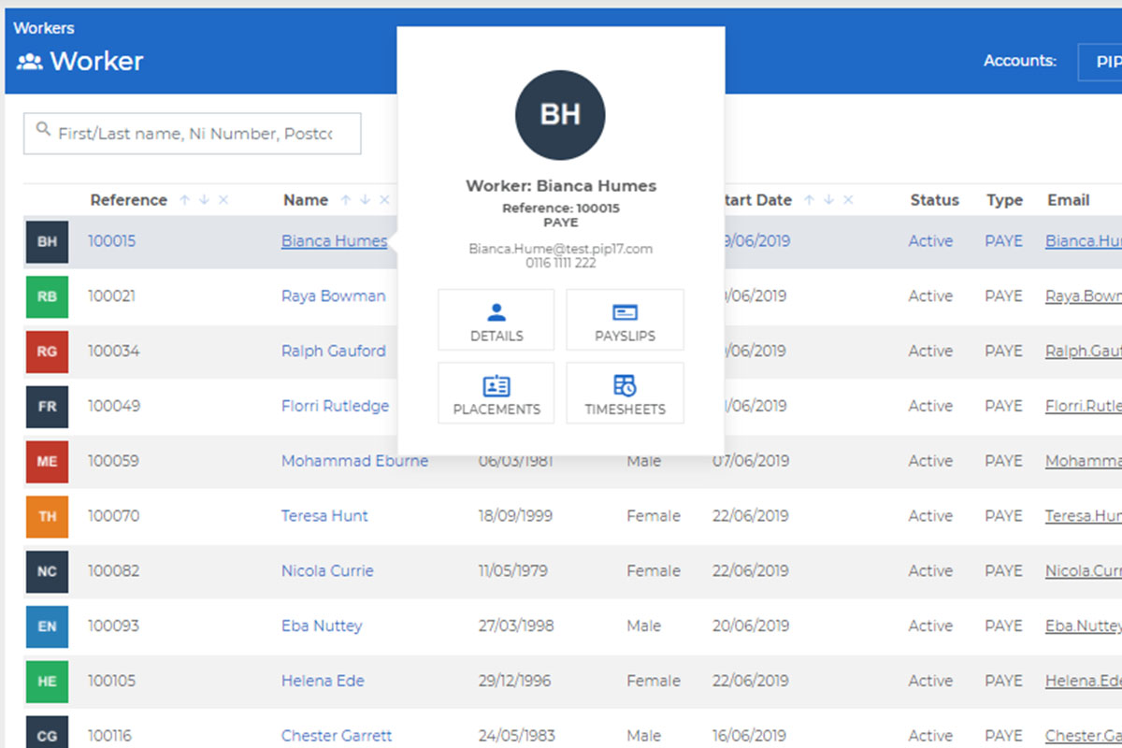This screenshot has width=1122, height=748.
Task: Click reference number 100105
Action: [x=112, y=682]
